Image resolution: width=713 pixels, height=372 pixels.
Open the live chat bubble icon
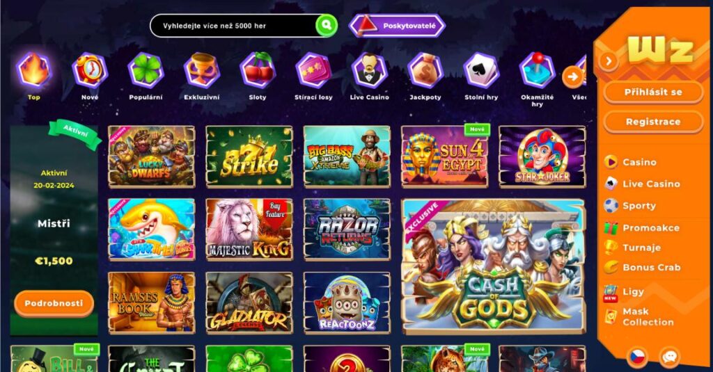(x=669, y=357)
